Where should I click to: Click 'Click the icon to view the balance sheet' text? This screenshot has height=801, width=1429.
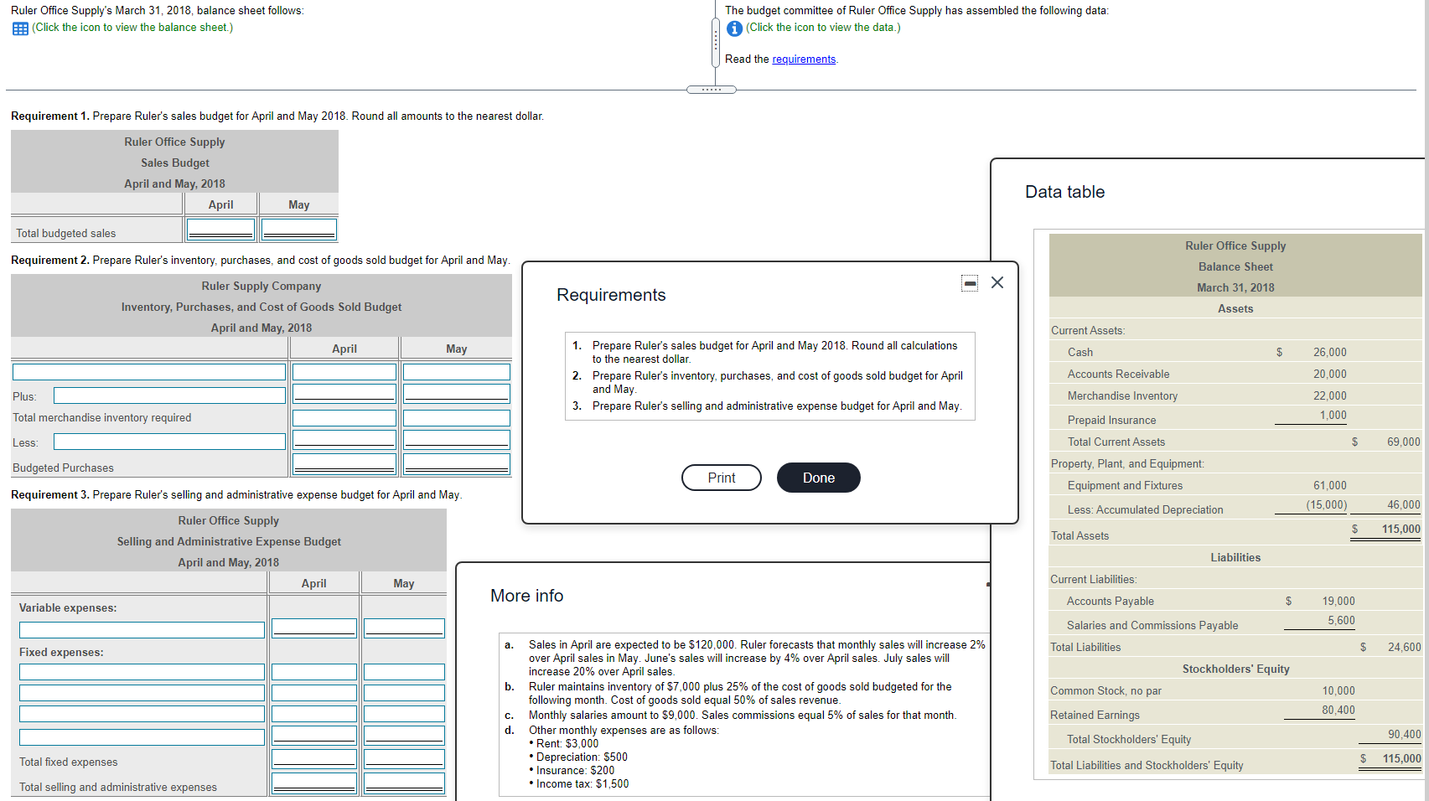tap(132, 28)
